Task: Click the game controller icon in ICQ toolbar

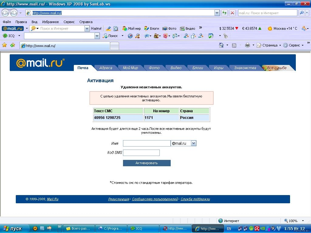Action: click(175, 36)
